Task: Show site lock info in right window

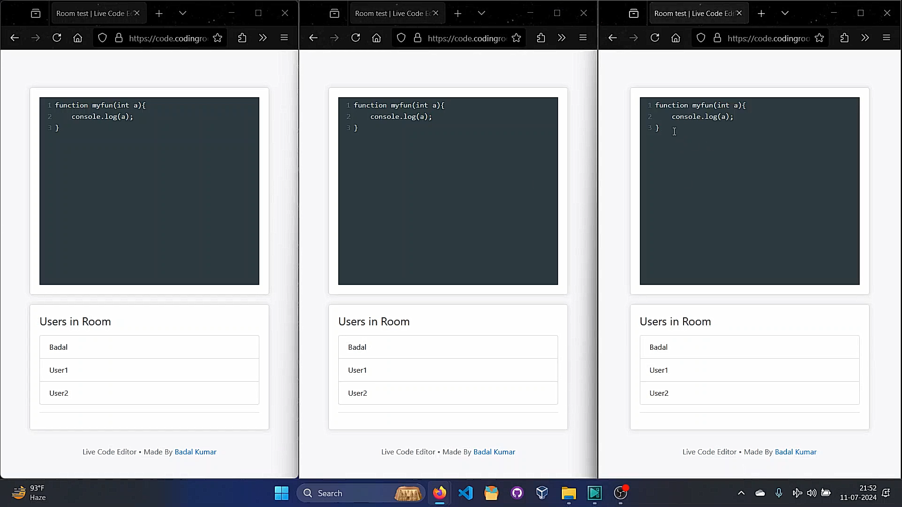Action: [717, 38]
